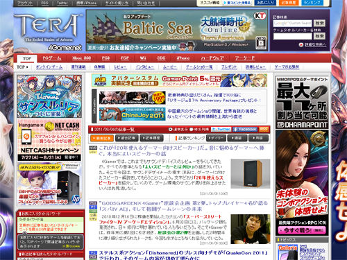Open the PCゲーム tab
This screenshot has height=260, width=347.
point(52,58)
